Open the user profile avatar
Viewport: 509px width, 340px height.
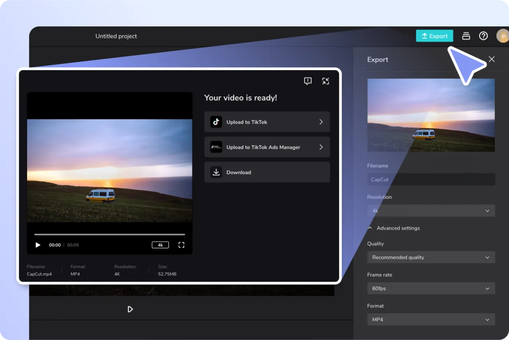click(502, 36)
